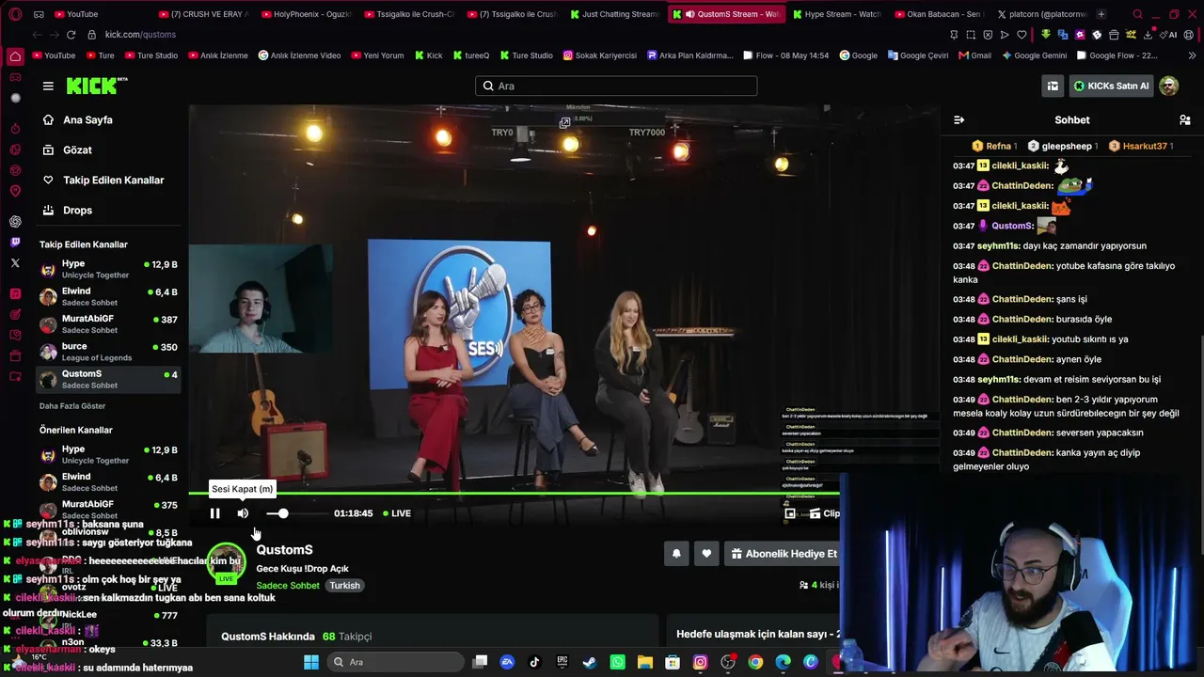Open Hype channel under Önerilen Kanallar

(x=108, y=455)
